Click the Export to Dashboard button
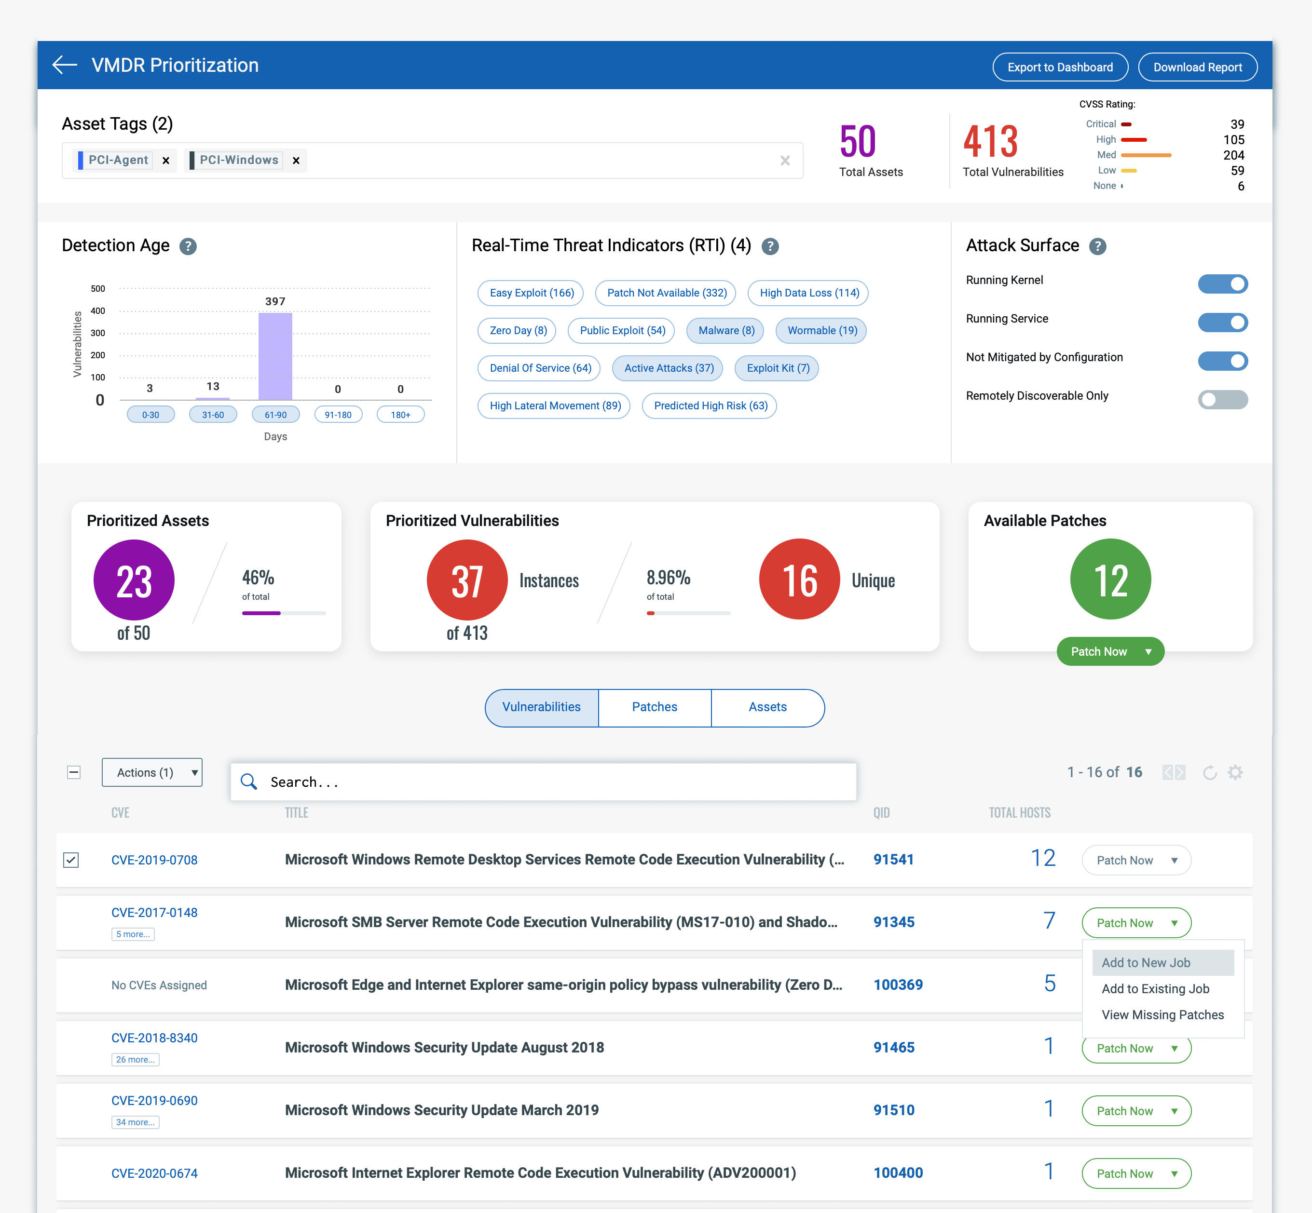This screenshot has width=1312, height=1213. 1060,67
